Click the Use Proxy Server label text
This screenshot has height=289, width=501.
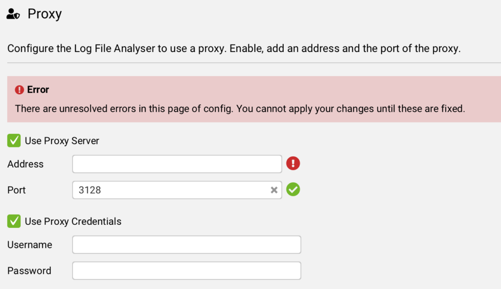pos(62,141)
